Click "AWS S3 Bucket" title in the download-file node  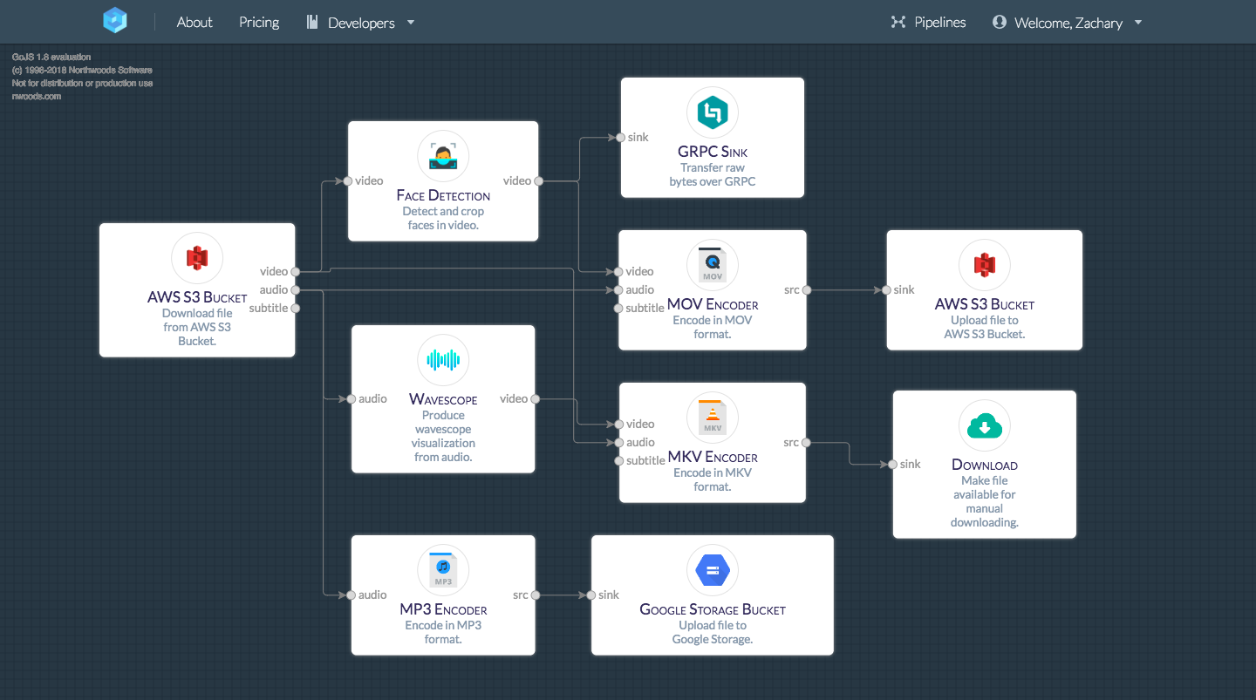(x=197, y=297)
